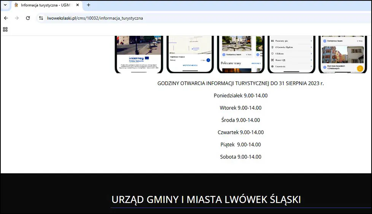Click the text Poniedziałek 9.00-14.00
The width and height of the screenshot is (372, 214).
coord(240,95)
